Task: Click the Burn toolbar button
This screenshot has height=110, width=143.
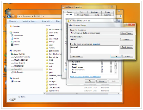Action: point(58,21)
